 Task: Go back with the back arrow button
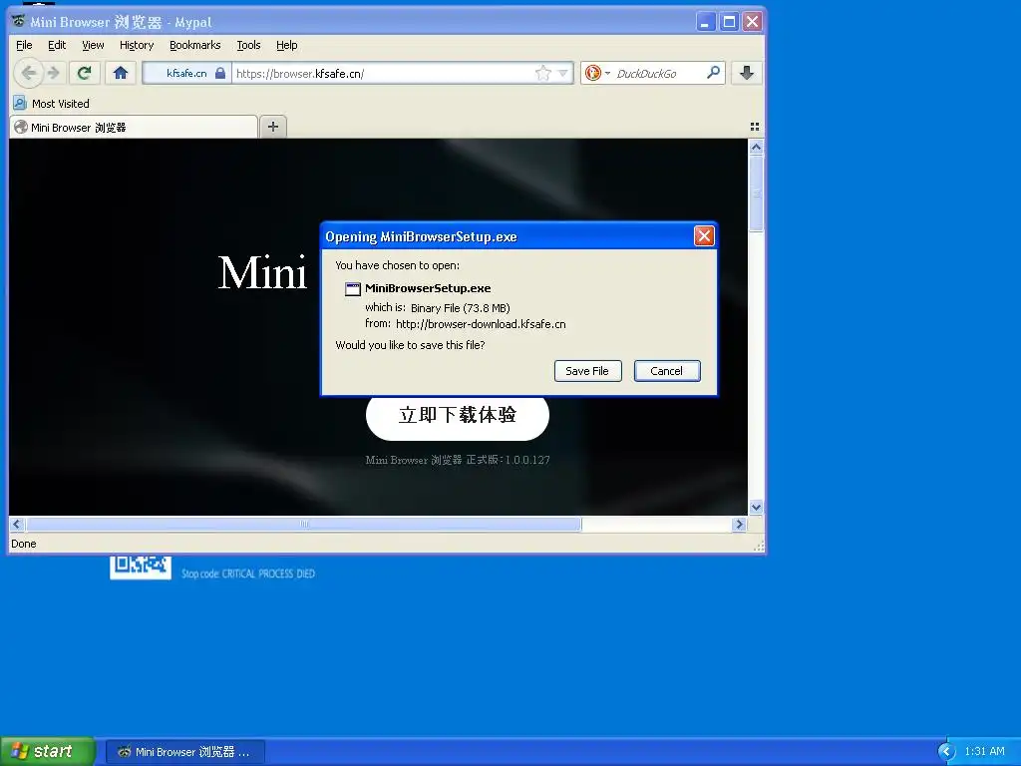click(x=28, y=73)
